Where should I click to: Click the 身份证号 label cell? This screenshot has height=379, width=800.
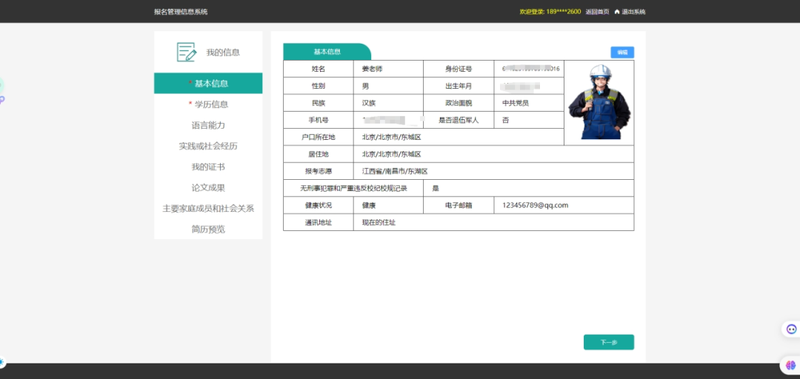pyautogui.click(x=459, y=69)
